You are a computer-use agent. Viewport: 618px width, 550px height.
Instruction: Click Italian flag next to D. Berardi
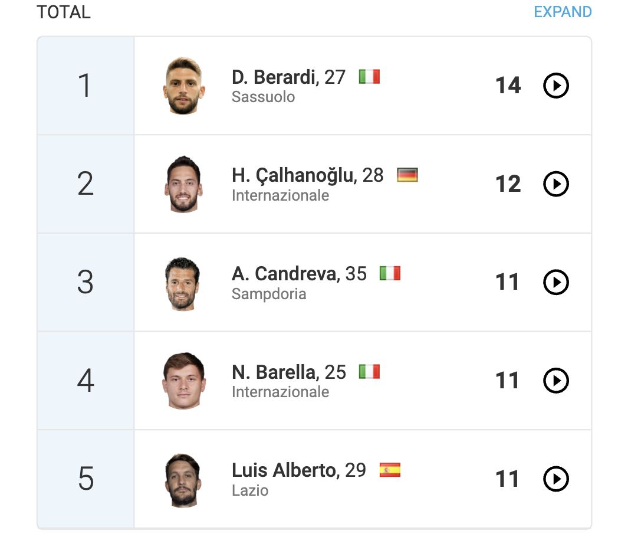(369, 77)
